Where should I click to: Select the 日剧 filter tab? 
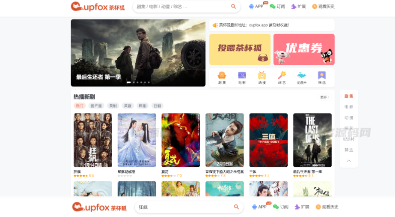157,106
